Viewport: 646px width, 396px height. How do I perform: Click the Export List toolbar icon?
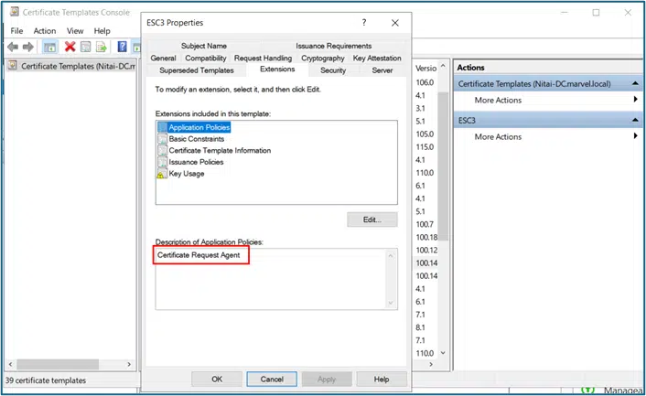(102, 47)
